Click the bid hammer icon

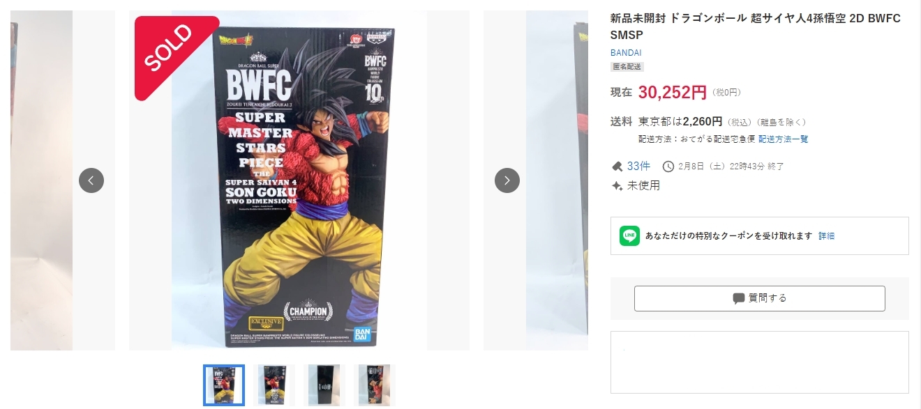[617, 166]
